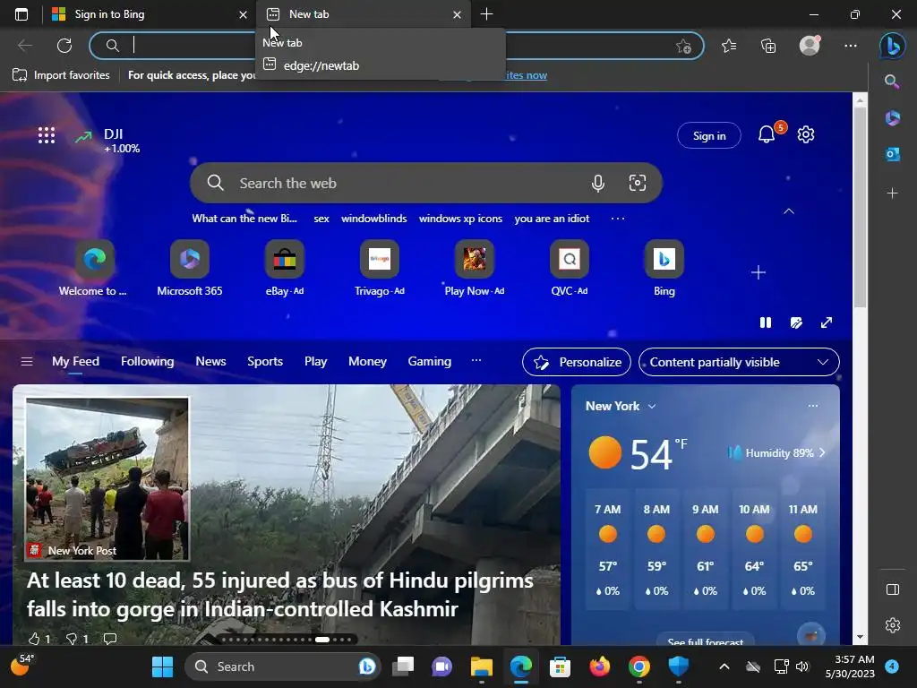Collapse the quick links section
This screenshot has width=917, height=688.
pos(789,211)
